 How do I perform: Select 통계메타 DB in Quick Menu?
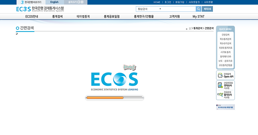pyautogui.click(x=225, y=56)
